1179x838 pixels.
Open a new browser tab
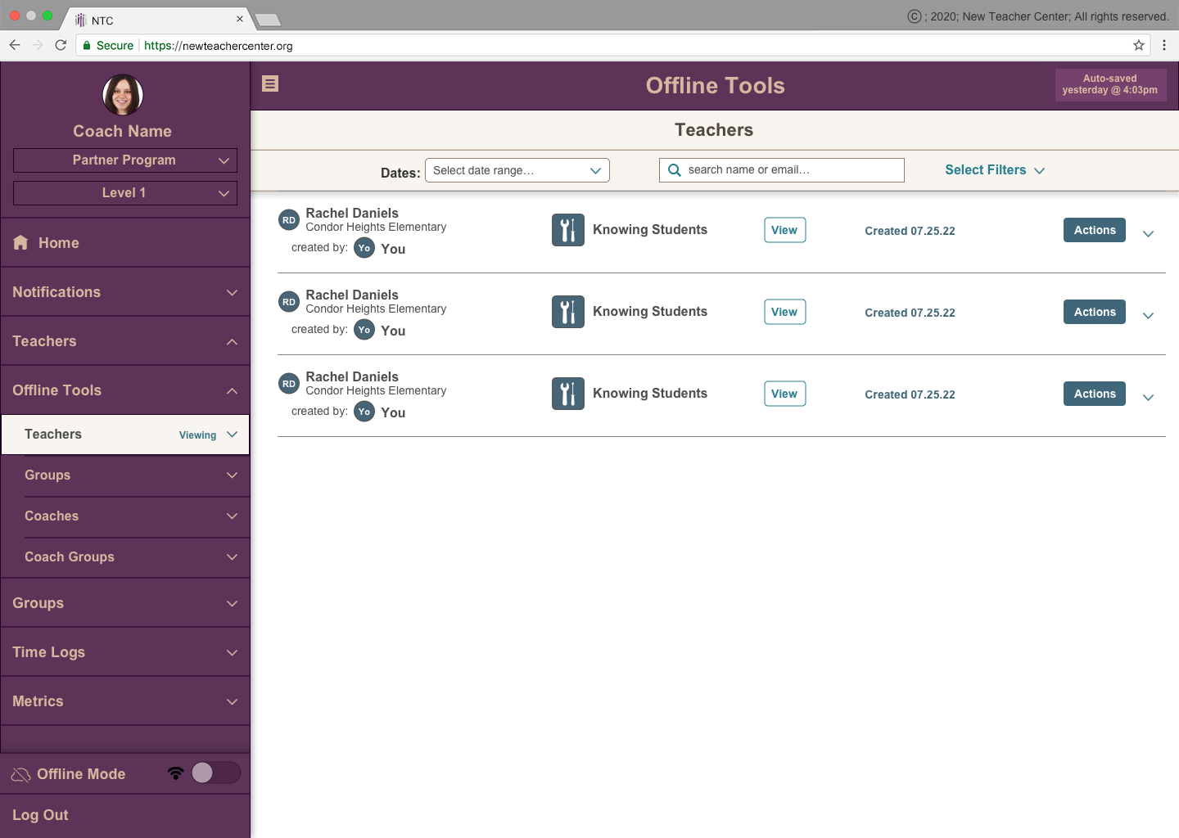pos(268,20)
